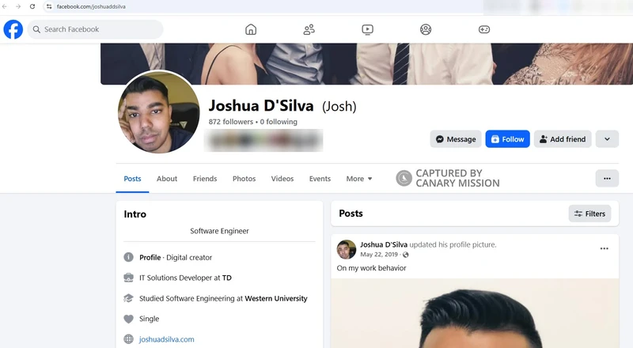633x348 pixels.
Task: Open profile tab bar three-dot menu
Action: pyautogui.click(x=607, y=179)
